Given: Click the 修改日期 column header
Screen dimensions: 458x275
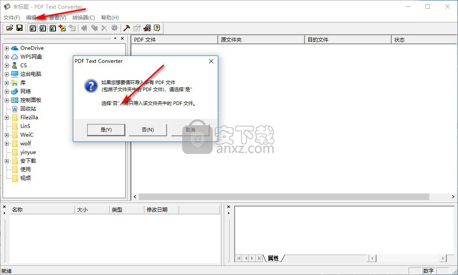Looking at the screenshot, I should pos(161,210).
